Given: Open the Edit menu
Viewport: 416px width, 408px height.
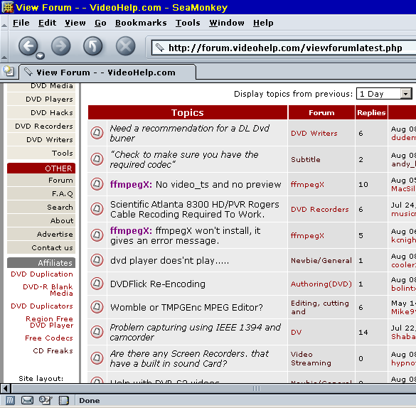Looking at the screenshot, I should [x=47, y=23].
